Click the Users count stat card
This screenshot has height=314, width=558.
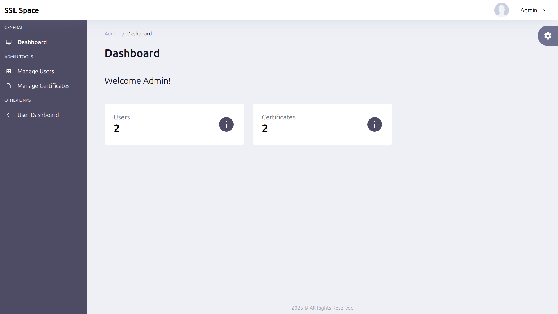coord(174,124)
